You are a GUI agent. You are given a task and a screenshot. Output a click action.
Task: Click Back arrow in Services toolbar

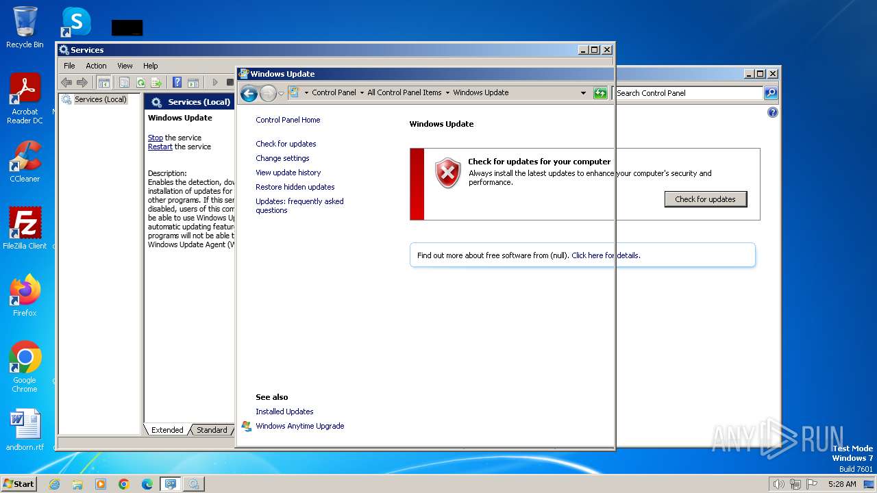pyautogui.click(x=66, y=82)
